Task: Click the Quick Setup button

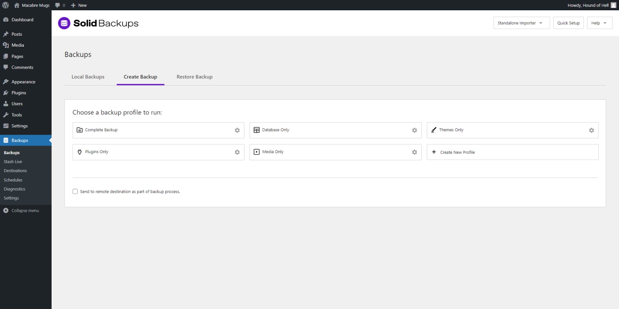Action: [568, 23]
